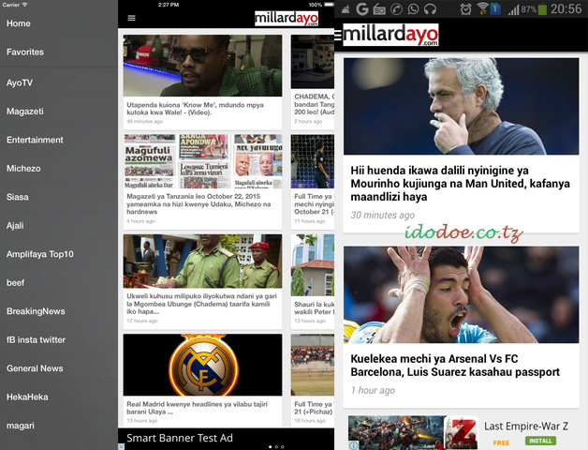588x450 pixels.
Task: Open Arsenal Vs FC Barcelona Suarez headline
Action: point(455,365)
